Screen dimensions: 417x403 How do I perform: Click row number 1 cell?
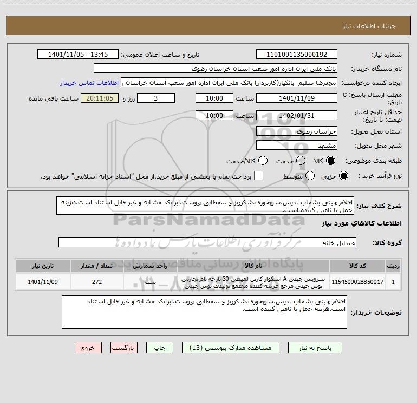tap(393, 282)
